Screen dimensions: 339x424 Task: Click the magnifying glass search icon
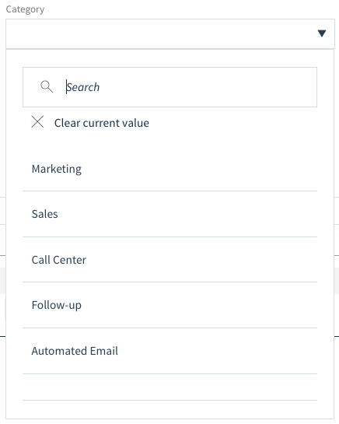pos(47,87)
